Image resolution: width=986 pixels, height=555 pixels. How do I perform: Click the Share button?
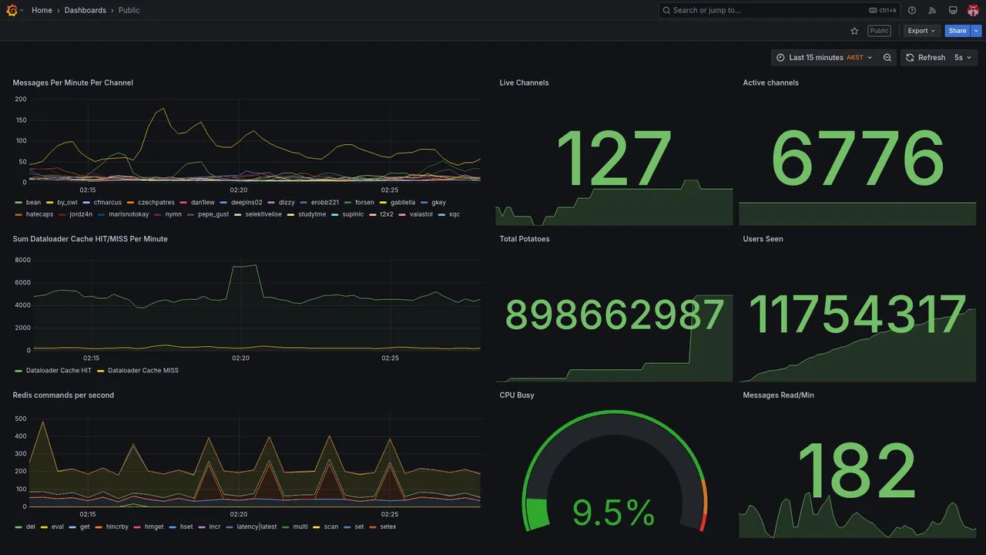point(957,31)
